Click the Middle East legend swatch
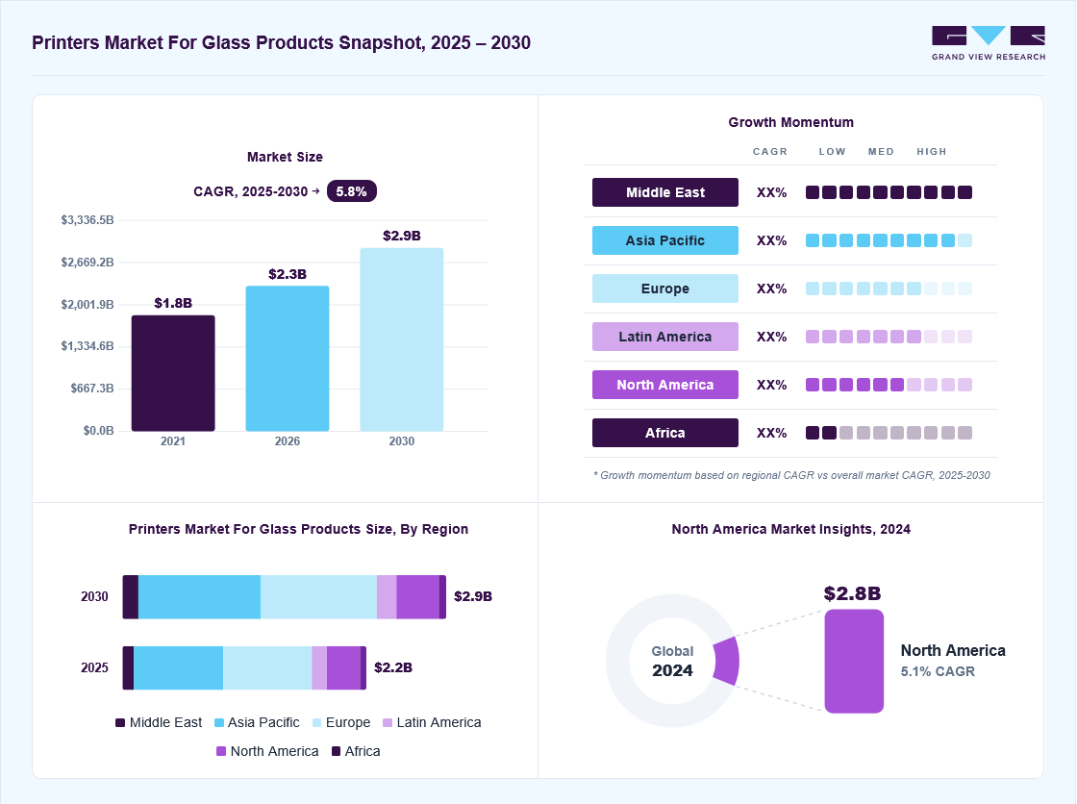The height and width of the screenshot is (804, 1077). (x=120, y=723)
